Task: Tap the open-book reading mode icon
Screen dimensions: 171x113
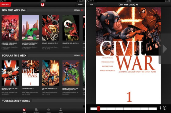Action: 165,108
